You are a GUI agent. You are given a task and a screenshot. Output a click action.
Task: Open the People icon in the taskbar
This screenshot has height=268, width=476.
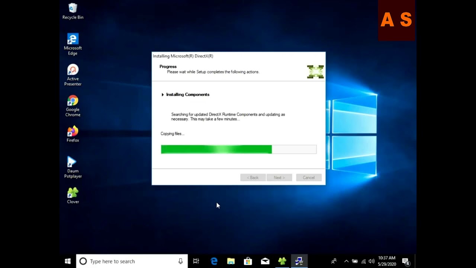click(334, 261)
